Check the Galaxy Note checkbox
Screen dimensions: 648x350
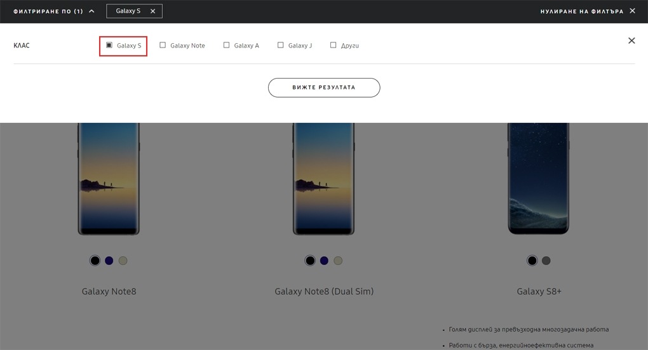tap(163, 46)
